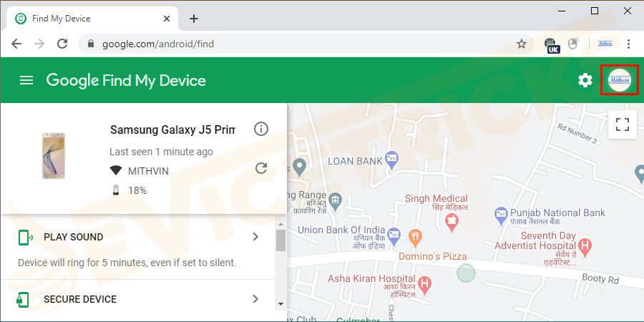Select the Find My Device tab
This screenshot has width=644, height=322.
(93, 19)
